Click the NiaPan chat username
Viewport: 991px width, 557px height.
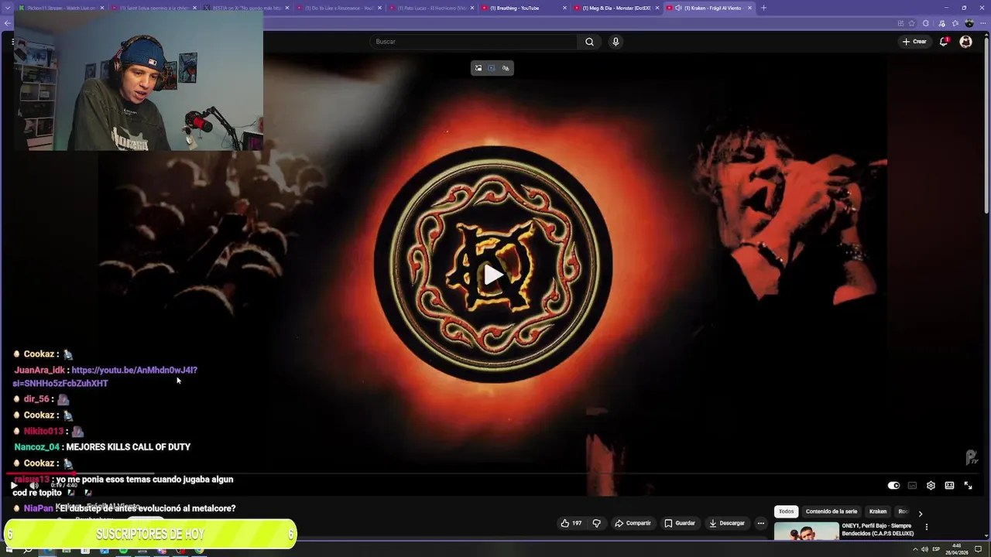pyautogui.click(x=38, y=508)
